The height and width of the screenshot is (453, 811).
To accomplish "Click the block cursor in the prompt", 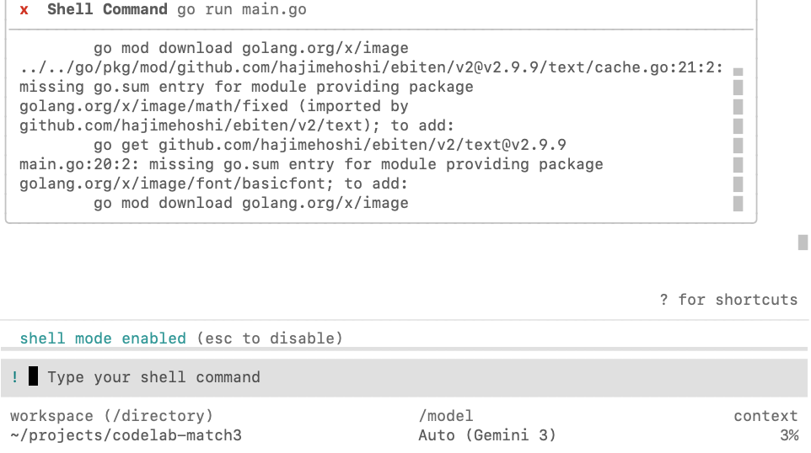I will click(x=33, y=376).
